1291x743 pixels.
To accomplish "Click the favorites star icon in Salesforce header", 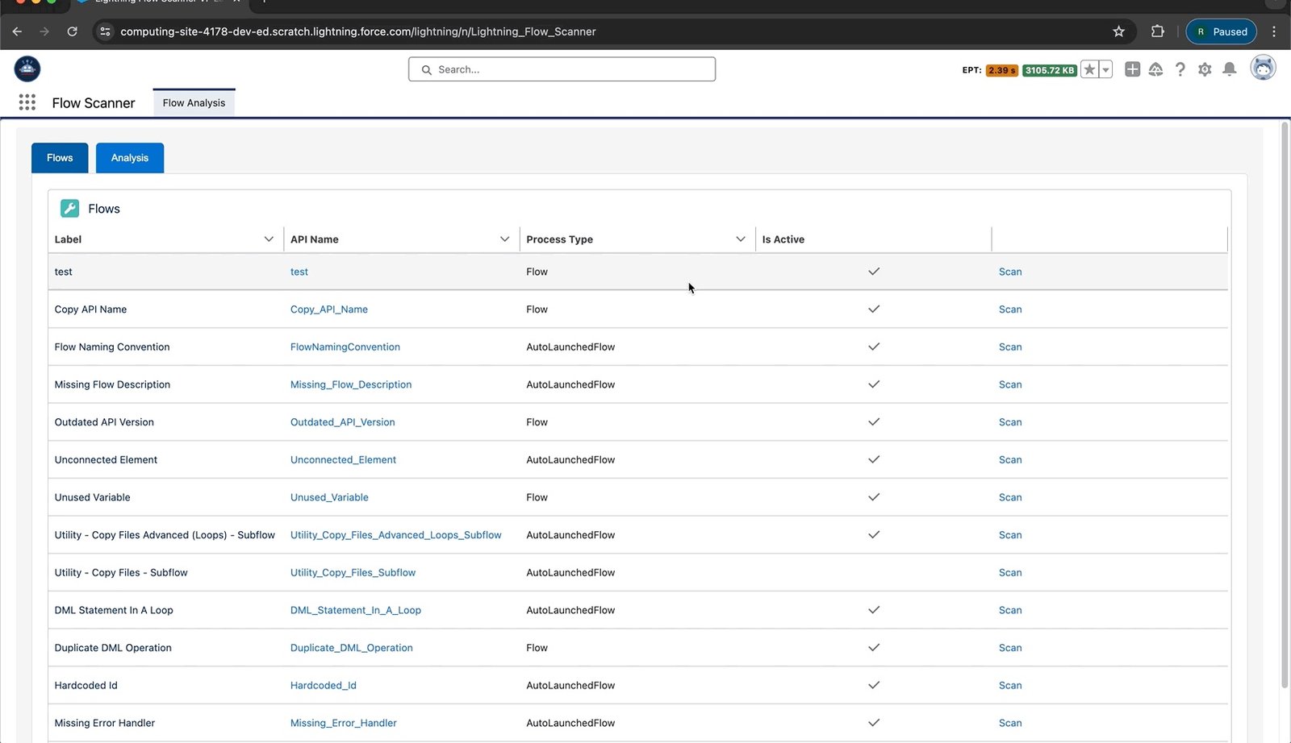I will (1089, 69).
